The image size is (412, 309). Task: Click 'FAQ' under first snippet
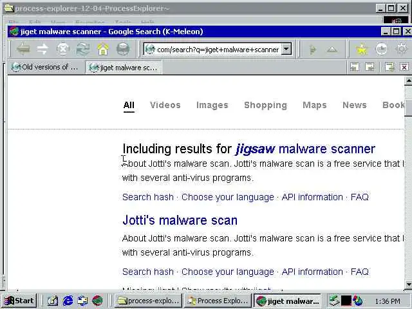click(360, 197)
